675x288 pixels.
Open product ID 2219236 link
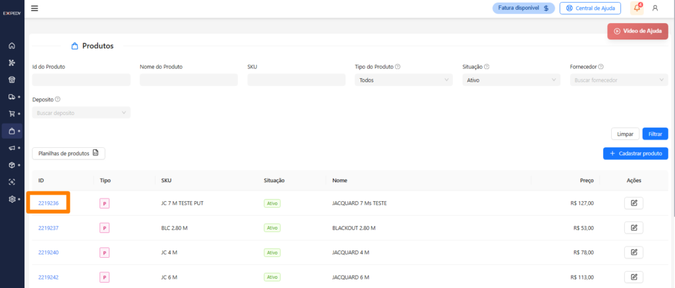point(48,203)
